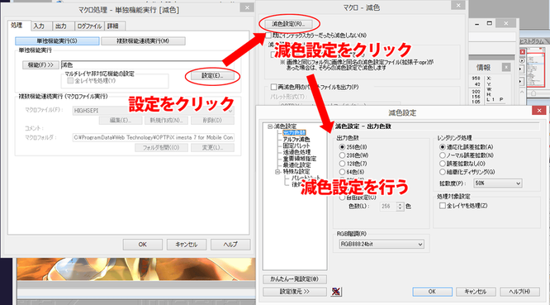Screen dimensions: 550x305
Task: Click かんたん一発設定 button
Action: point(295,279)
